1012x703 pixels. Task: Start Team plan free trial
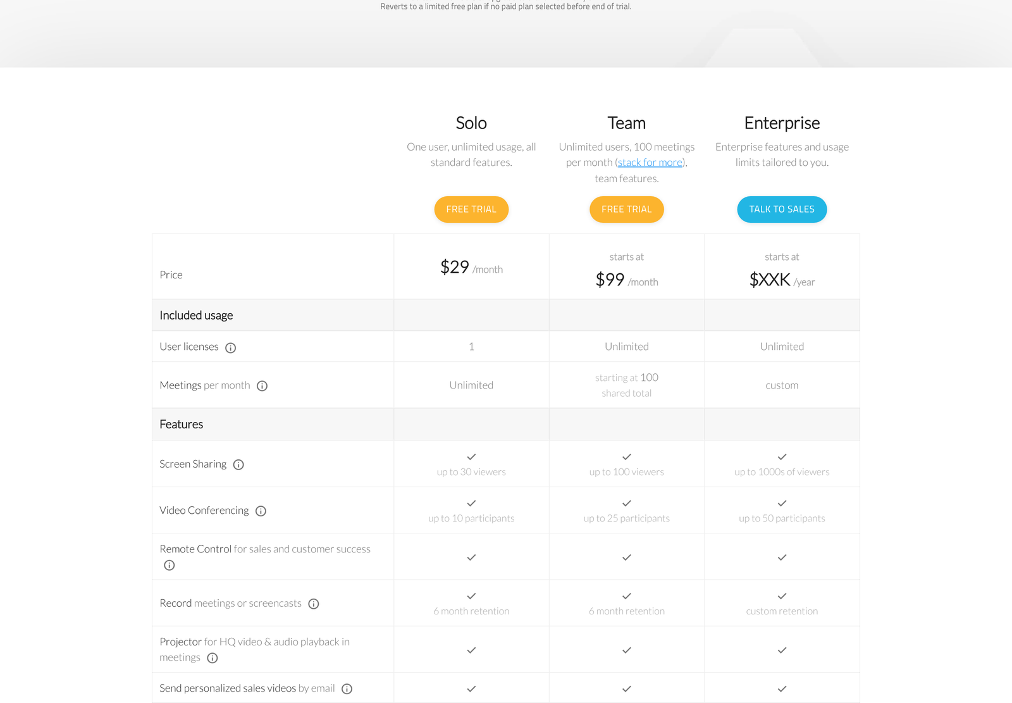pos(627,209)
